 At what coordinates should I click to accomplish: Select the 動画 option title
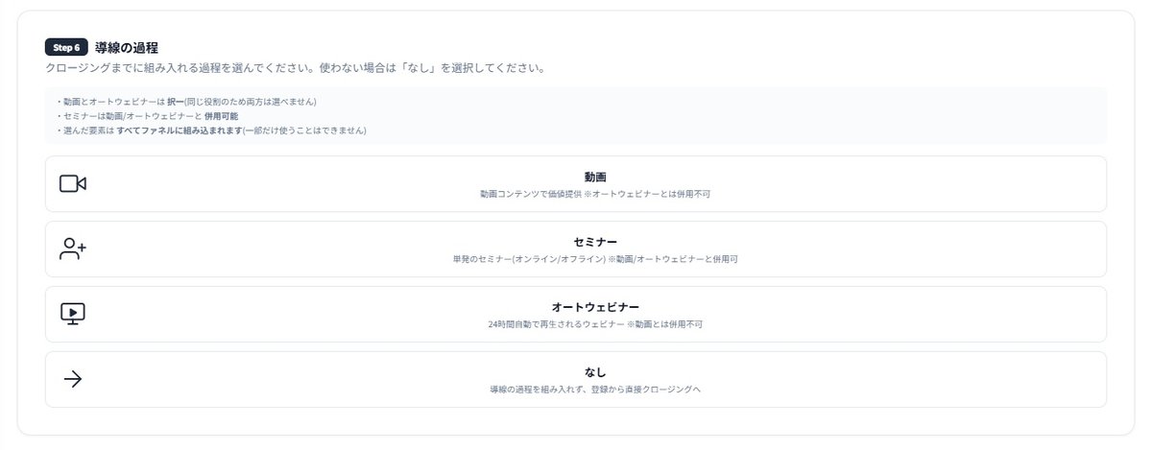point(595,177)
